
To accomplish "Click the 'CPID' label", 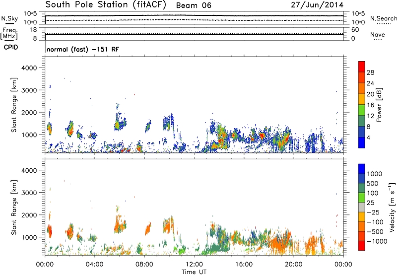I will coord(11,47).
